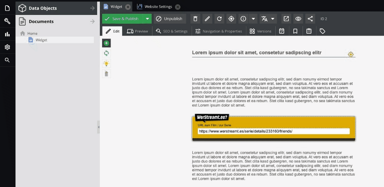Open the Info dropdown arrow
The height and width of the screenshot is (187, 384).
(253, 19)
